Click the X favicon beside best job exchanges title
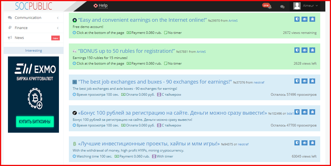331x166 pixels. tap(75, 82)
